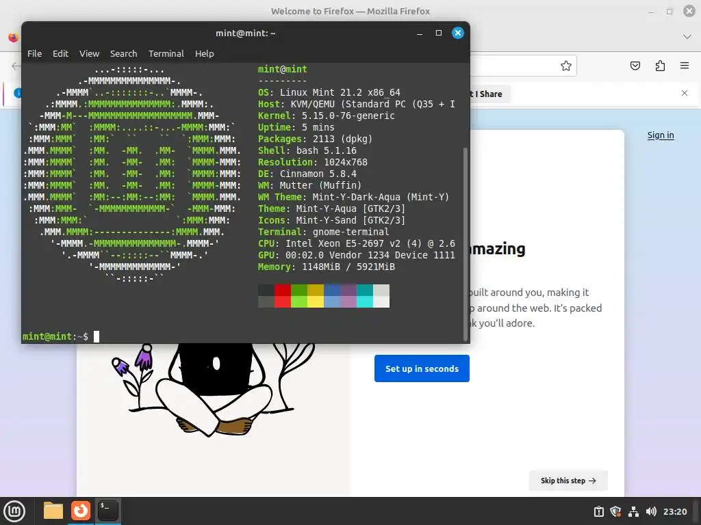701x525 pixels.
Task: Open the File menu in terminal
Action: 34,53
